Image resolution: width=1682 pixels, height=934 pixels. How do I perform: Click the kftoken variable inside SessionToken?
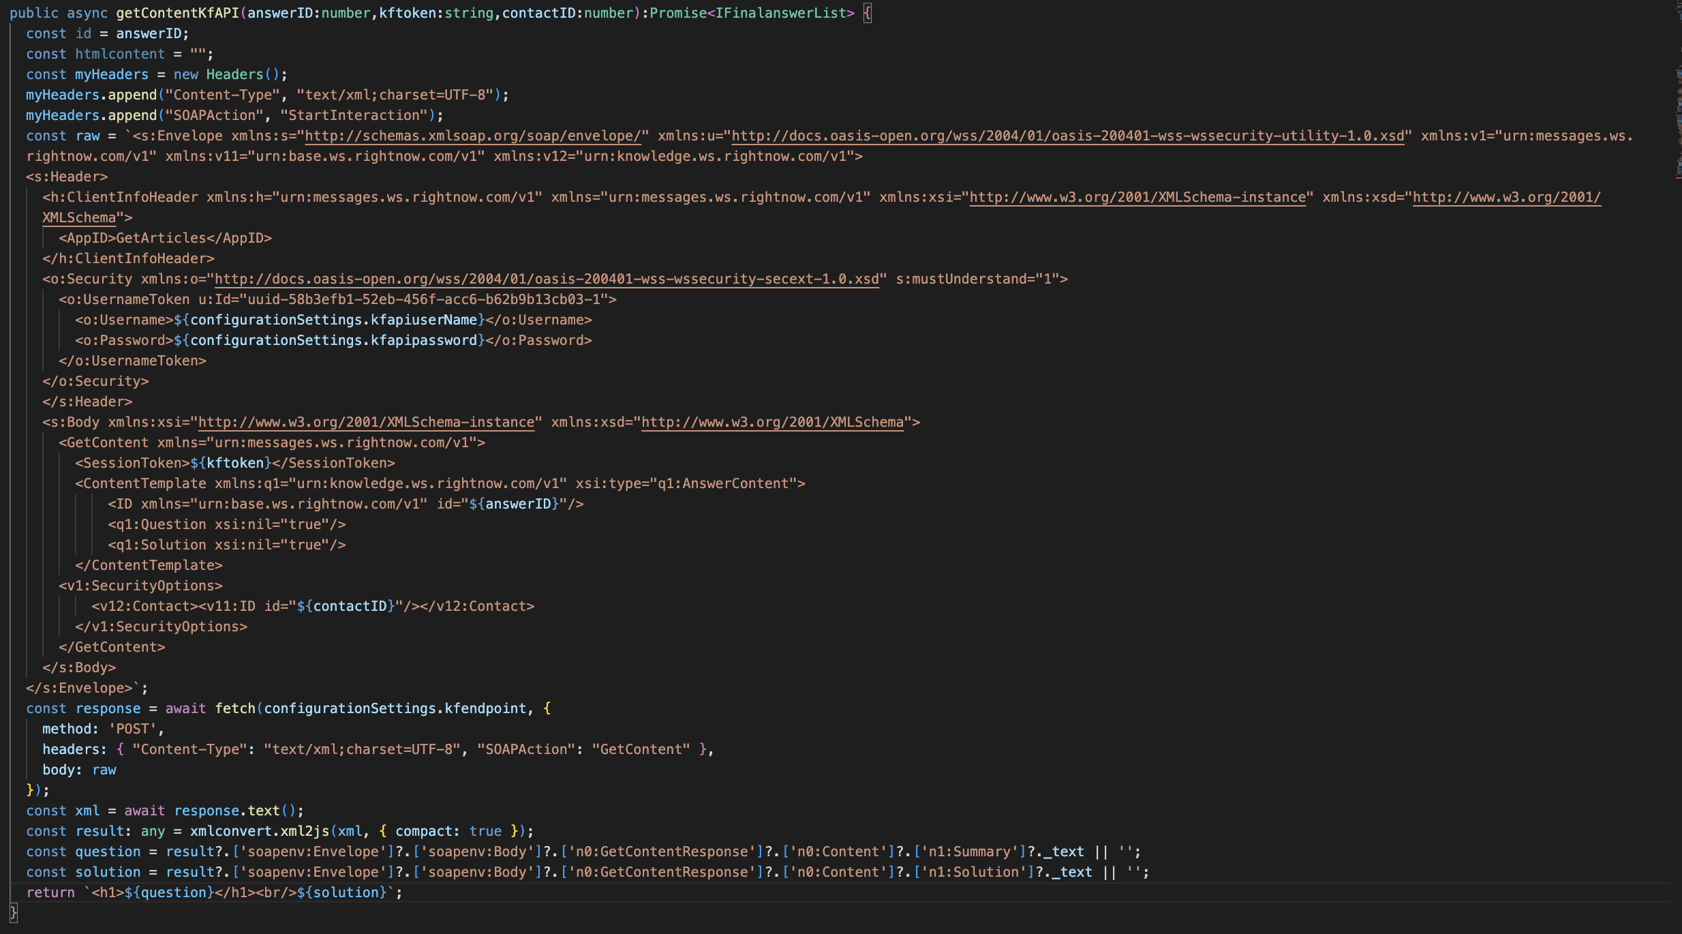234,463
